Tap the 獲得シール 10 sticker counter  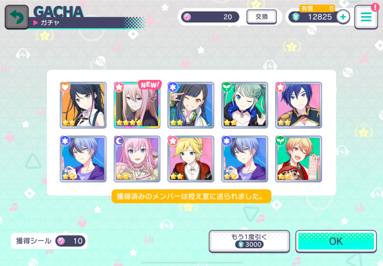pyautogui.click(x=49, y=241)
